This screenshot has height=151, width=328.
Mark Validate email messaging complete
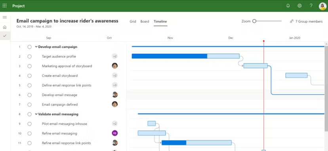tap(29, 114)
